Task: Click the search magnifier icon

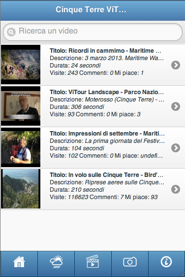Action: click(11, 32)
